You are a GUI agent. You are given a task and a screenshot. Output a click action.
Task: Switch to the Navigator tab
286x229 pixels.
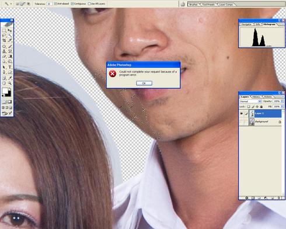pyautogui.click(x=246, y=25)
